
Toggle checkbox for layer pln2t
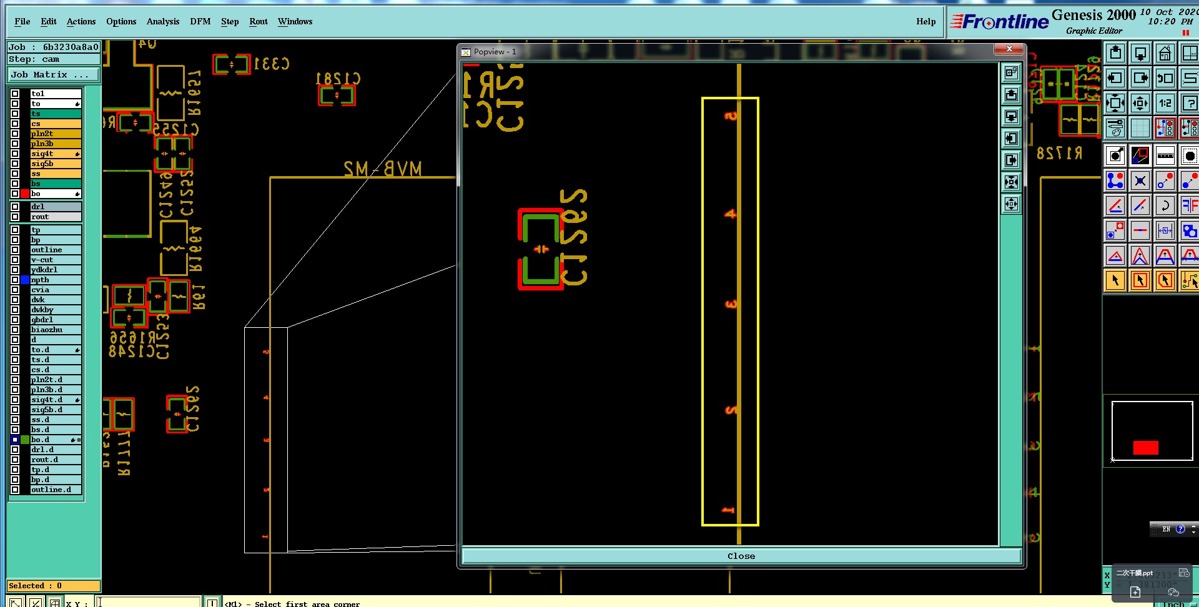pyautogui.click(x=15, y=134)
